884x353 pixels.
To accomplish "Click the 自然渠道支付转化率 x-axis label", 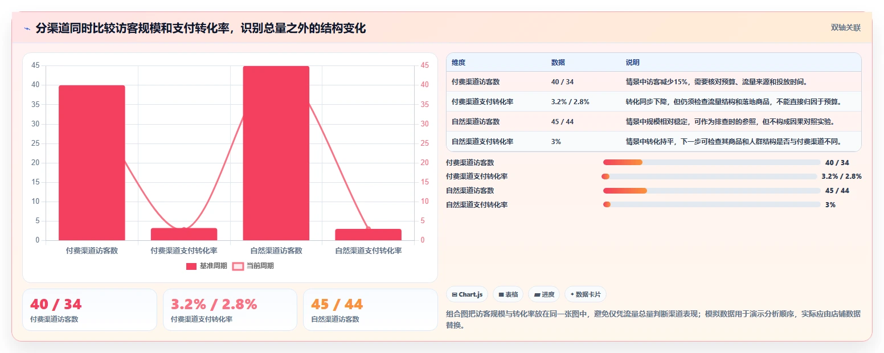I will point(368,251).
